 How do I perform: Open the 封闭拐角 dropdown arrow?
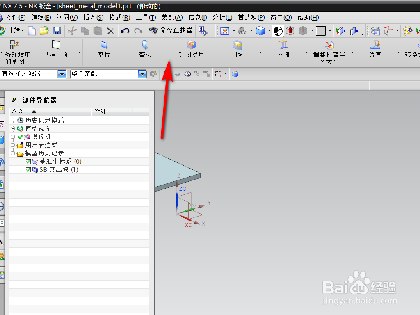(x=215, y=52)
